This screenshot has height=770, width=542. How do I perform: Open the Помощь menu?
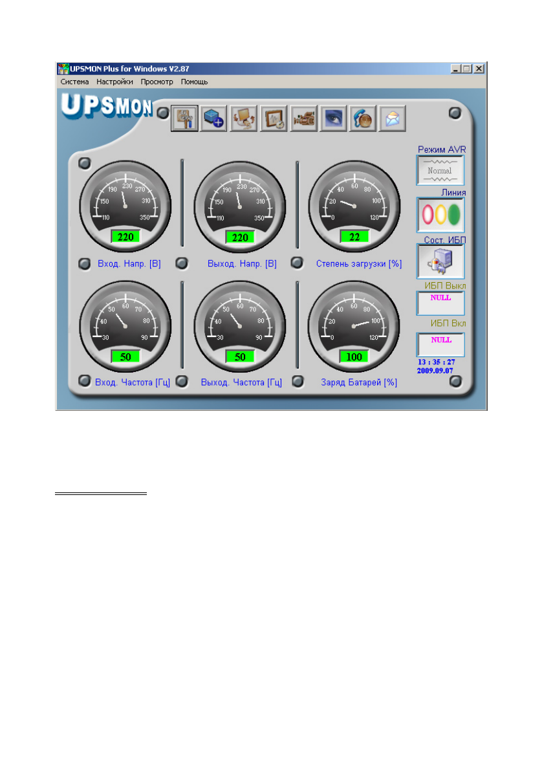click(194, 82)
